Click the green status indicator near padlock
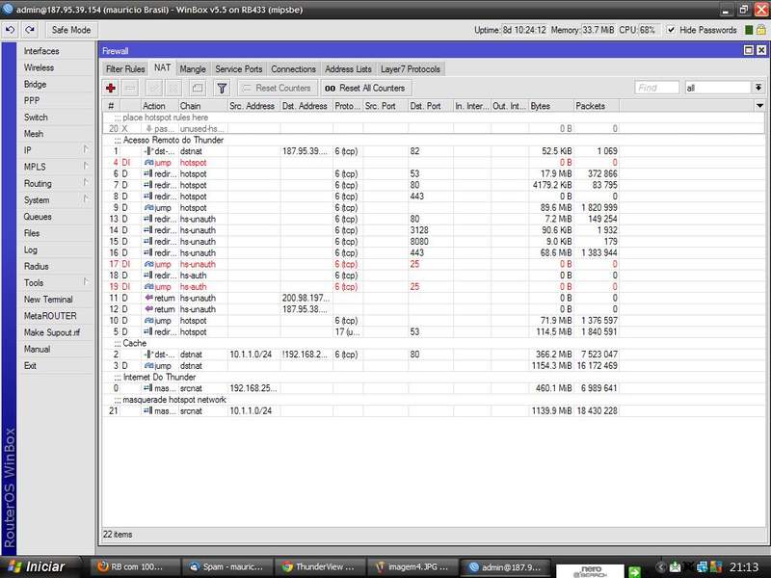The width and height of the screenshot is (771, 578). [749, 30]
